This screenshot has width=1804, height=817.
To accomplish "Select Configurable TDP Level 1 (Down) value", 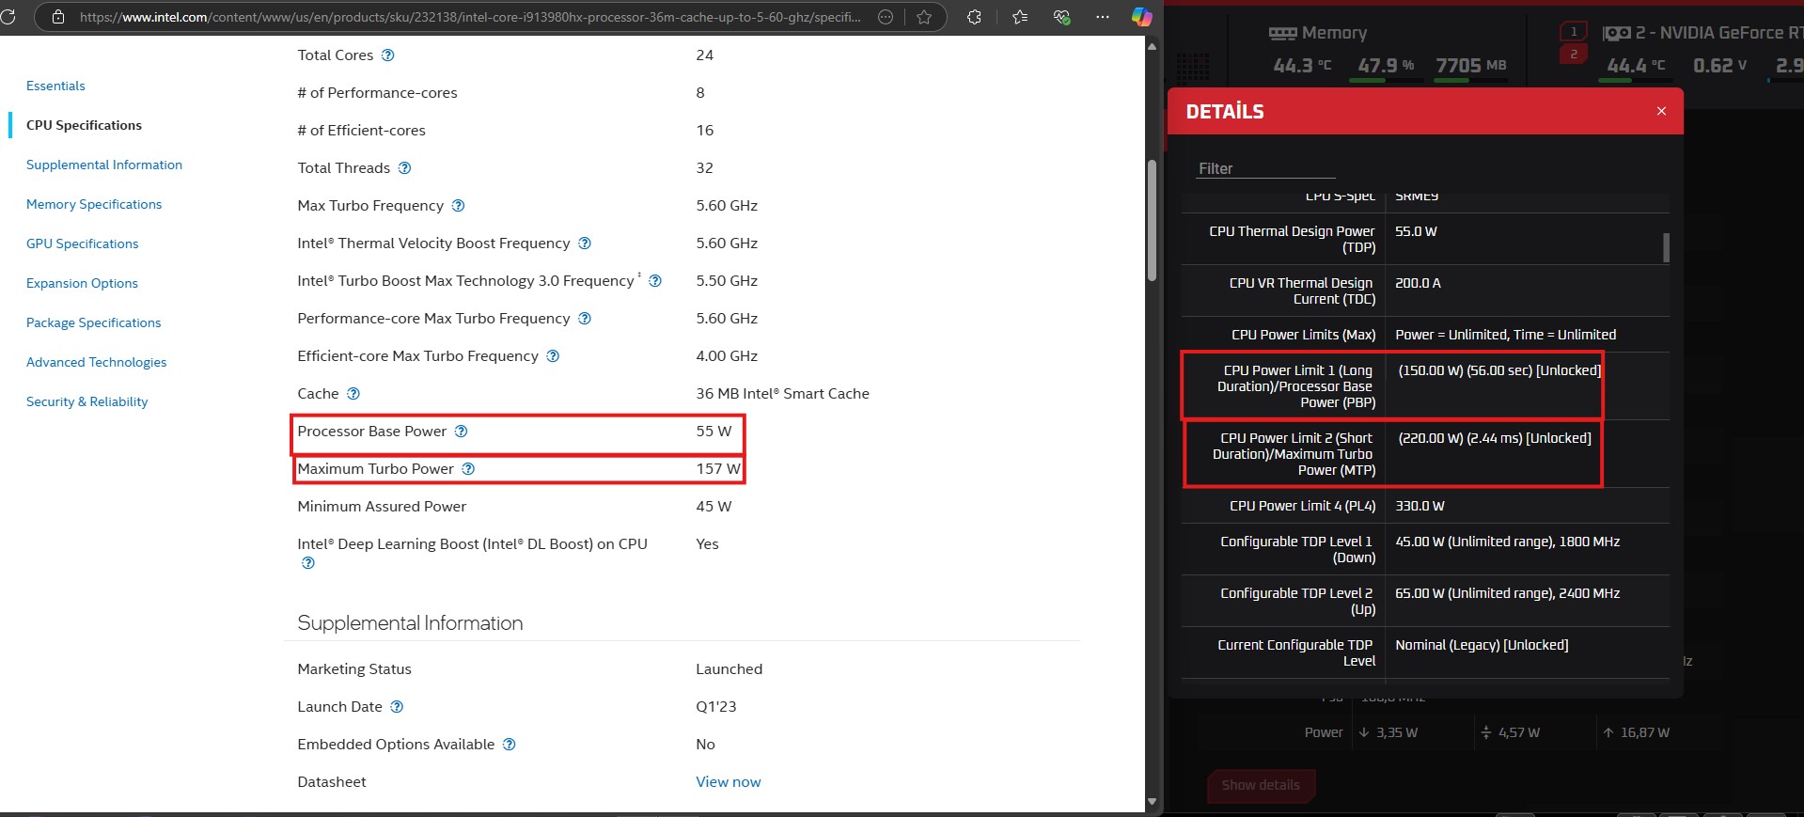I will tap(1508, 542).
